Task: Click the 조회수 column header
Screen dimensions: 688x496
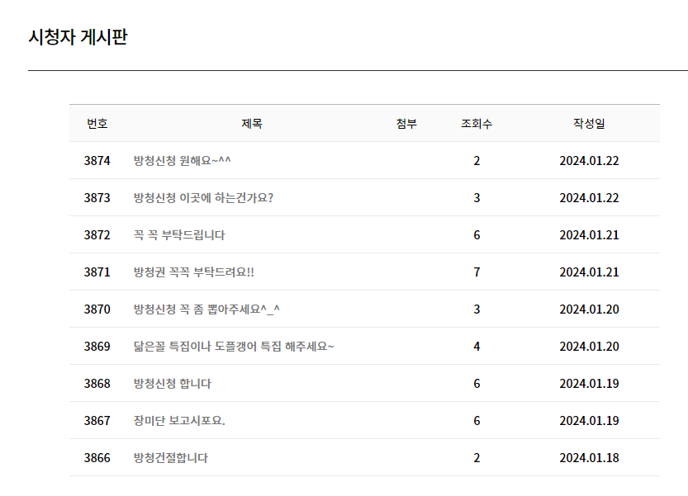Action: 477,124
